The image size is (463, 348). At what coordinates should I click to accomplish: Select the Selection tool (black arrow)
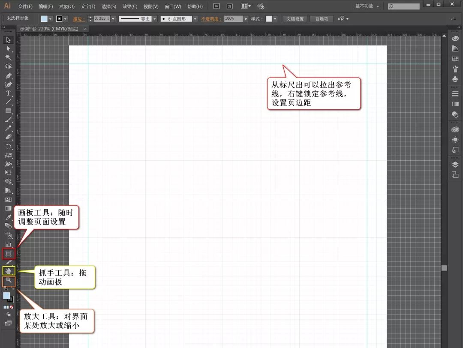click(8, 39)
